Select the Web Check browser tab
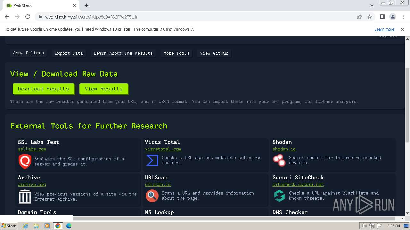The height and width of the screenshot is (230, 410). [42, 5]
